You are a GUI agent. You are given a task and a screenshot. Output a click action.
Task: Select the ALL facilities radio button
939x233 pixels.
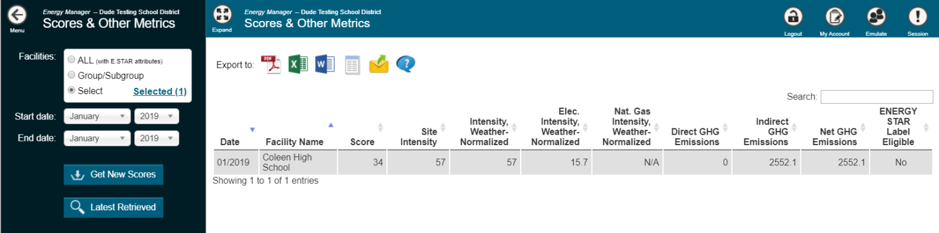coord(71,60)
